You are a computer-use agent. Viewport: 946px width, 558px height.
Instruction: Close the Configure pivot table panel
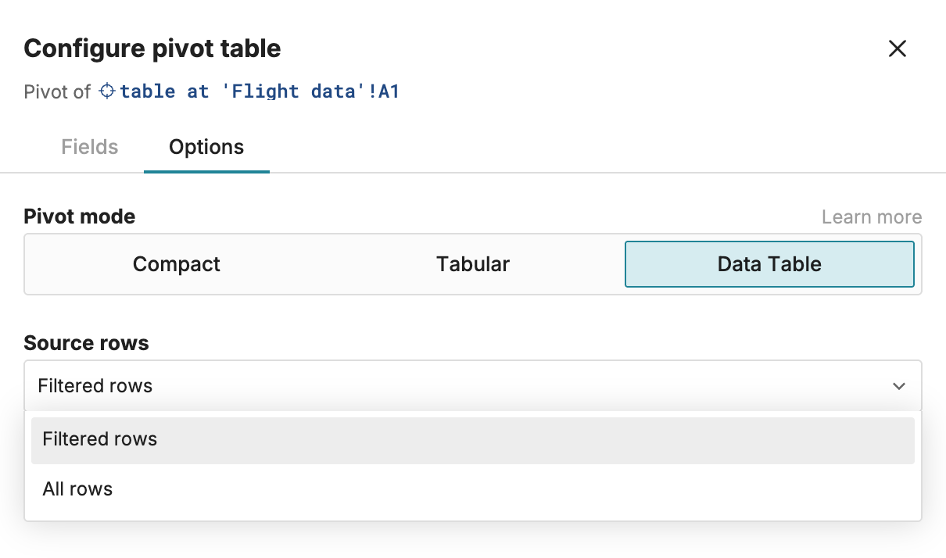[x=898, y=48]
